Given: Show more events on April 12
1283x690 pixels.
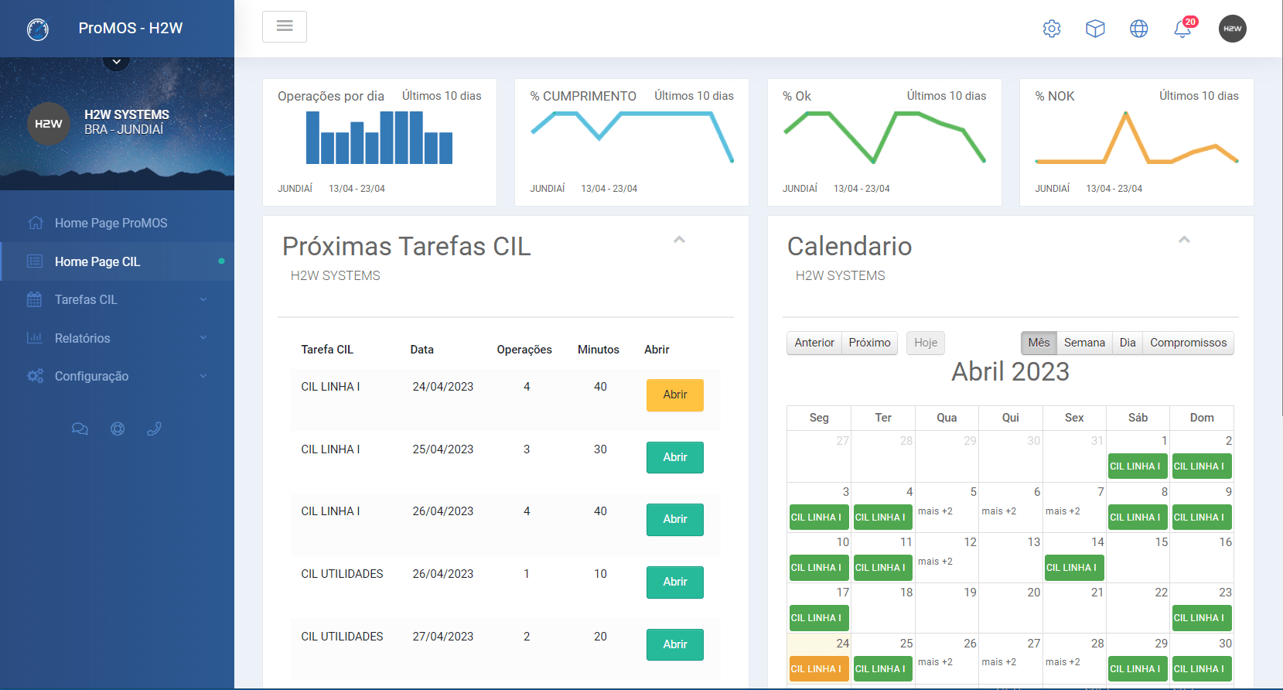Looking at the screenshot, I should (x=935, y=562).
